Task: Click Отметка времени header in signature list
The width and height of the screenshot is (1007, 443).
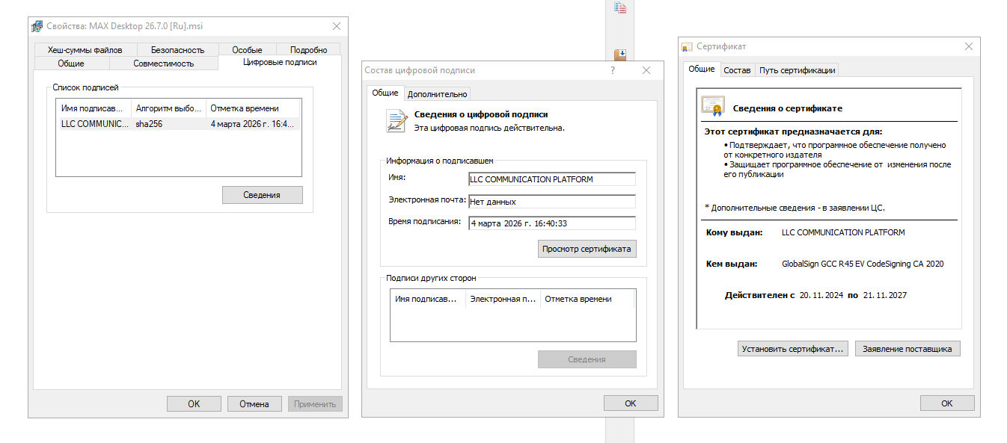Action: tap(253, 108)
